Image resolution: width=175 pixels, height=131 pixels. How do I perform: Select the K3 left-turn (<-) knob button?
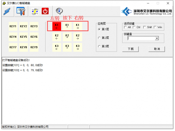click(x=57, y=47)
